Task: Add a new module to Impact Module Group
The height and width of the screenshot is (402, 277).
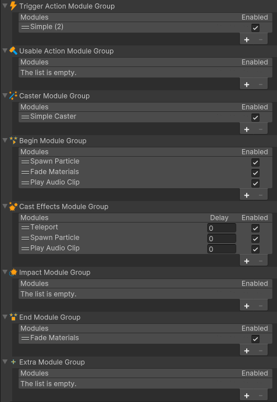Action: pos(247,306)
